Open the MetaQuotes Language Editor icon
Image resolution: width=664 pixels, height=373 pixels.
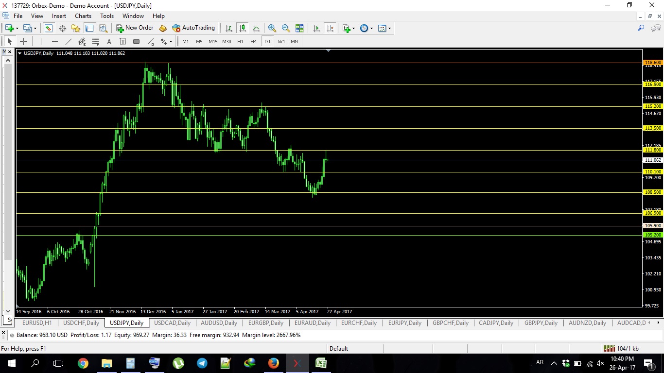coord(163,28)
